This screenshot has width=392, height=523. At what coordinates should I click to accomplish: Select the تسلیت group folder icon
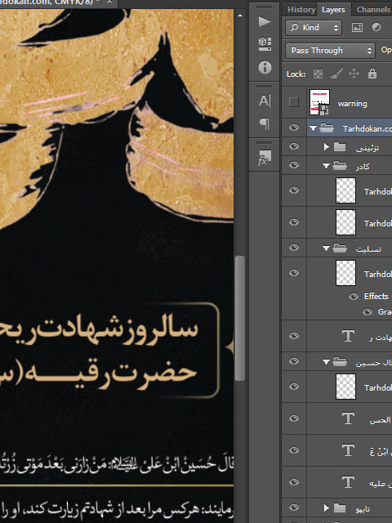coord(340,248)
